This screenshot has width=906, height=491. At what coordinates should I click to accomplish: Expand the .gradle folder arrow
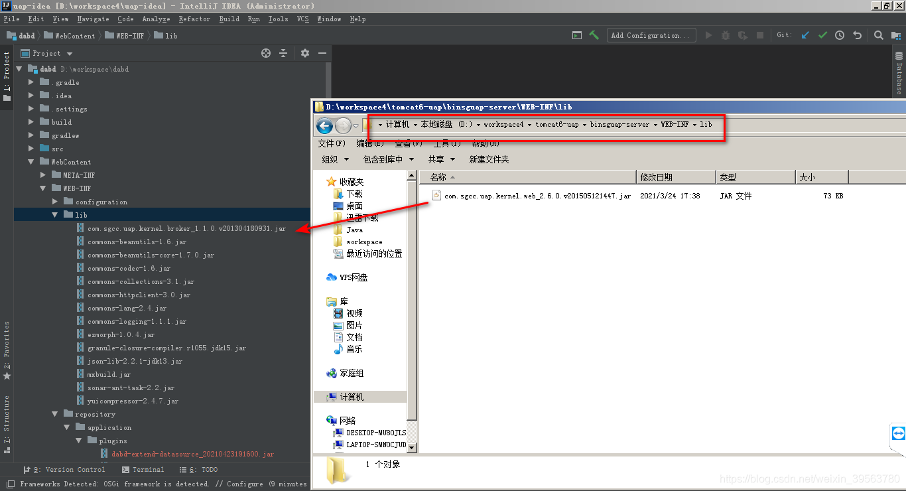tap(31, 82)
